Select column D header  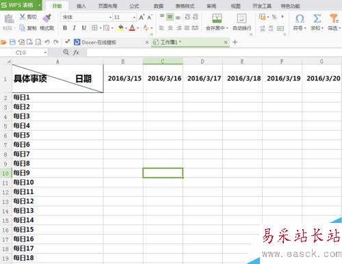coord(202,62)
